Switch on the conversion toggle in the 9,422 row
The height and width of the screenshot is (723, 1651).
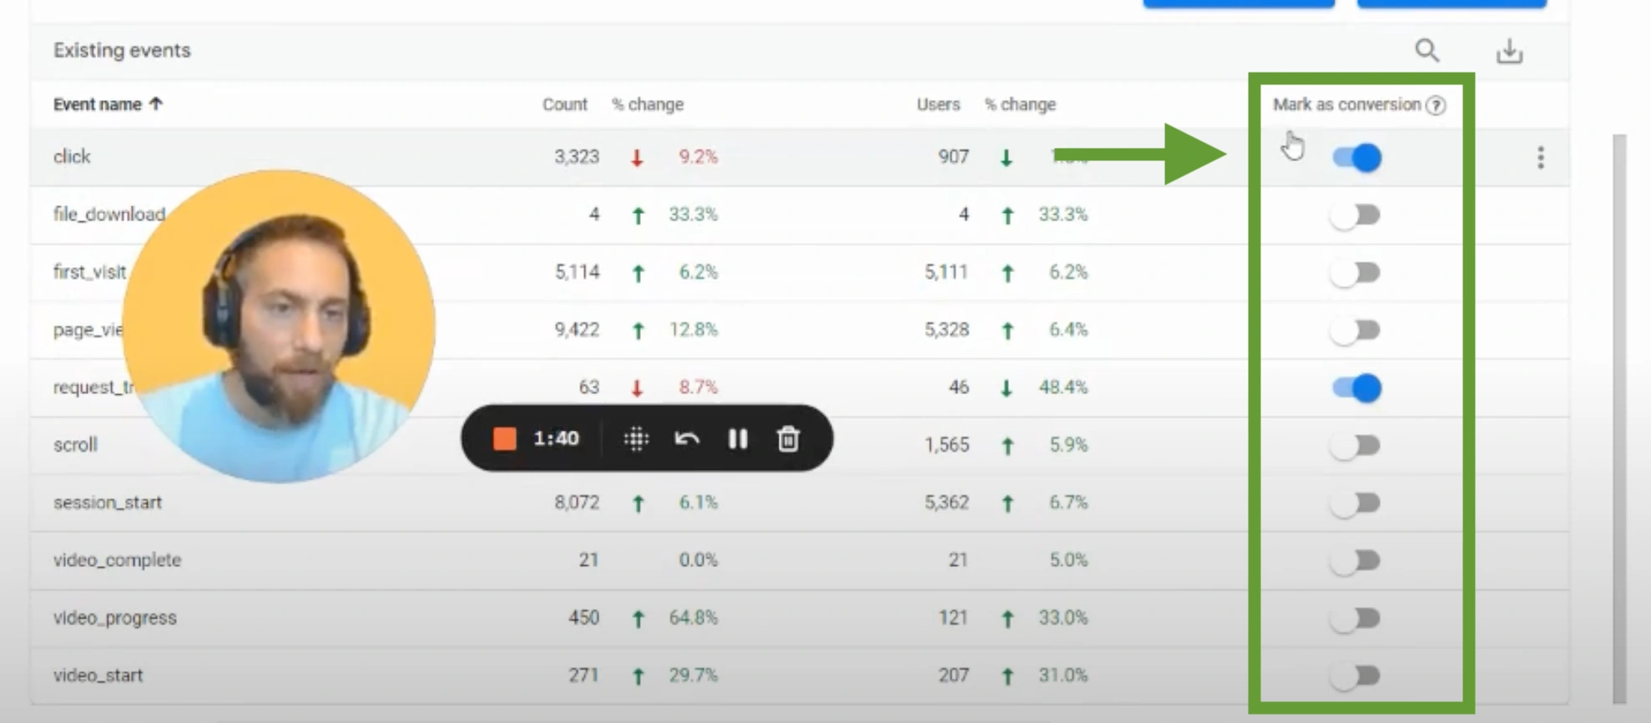[1355, 331]
